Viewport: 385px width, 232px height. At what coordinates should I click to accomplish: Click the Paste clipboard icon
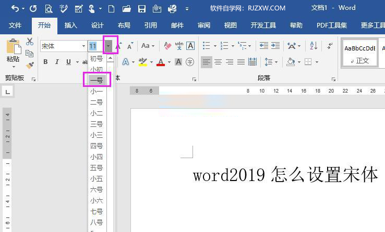[x=14, y=46]
